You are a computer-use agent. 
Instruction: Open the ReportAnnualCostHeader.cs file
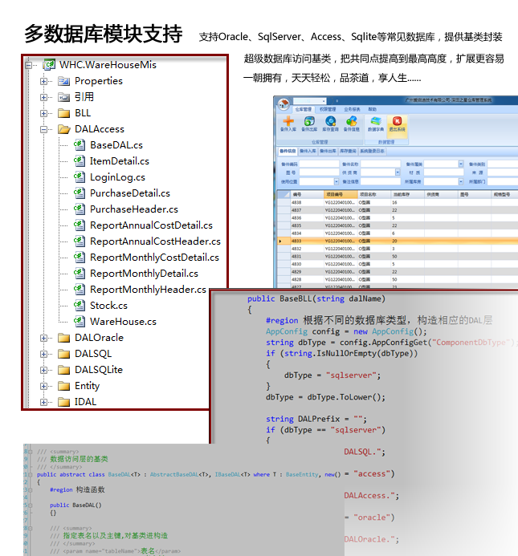[155, 241]
